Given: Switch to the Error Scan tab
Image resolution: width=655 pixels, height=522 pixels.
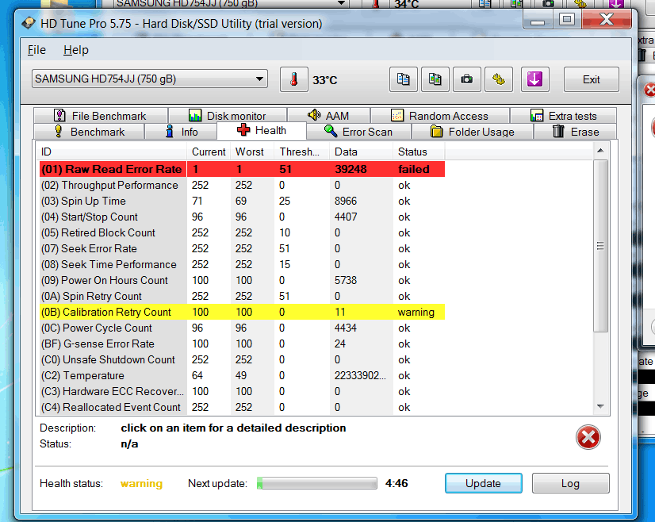Looking at the screenshot, I should point(358,132).
